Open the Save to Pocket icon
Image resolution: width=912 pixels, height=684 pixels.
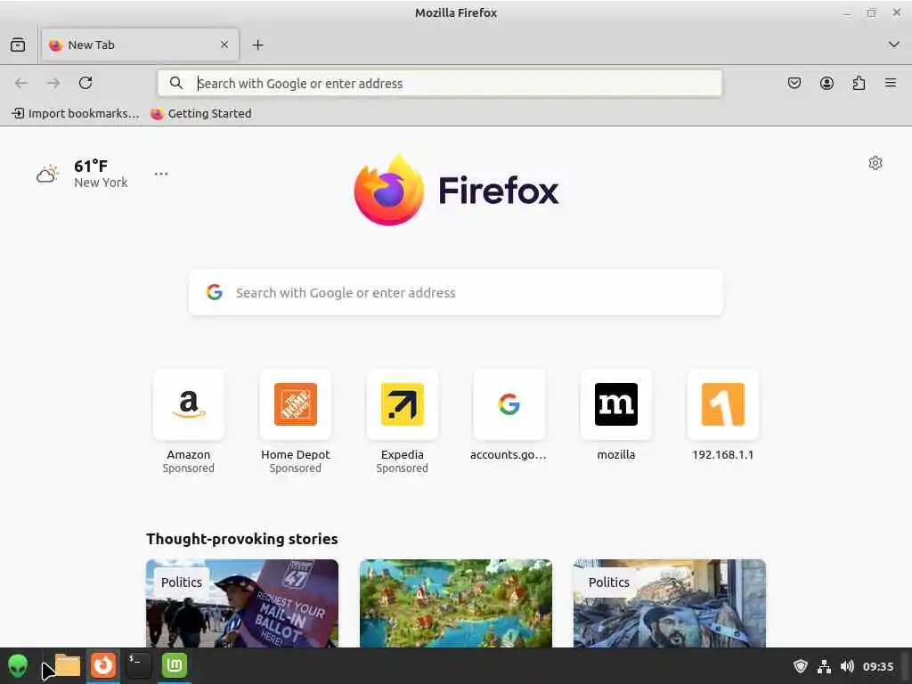tap(794, 83)
